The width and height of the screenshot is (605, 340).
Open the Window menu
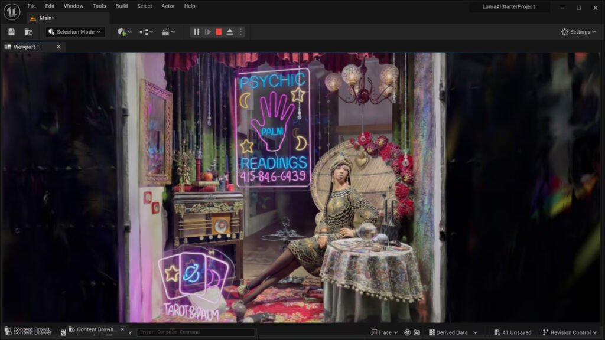pos(73,6)
